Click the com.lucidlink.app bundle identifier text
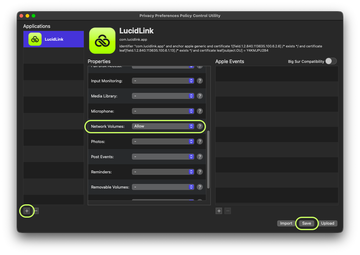 (x=133, y=39)
